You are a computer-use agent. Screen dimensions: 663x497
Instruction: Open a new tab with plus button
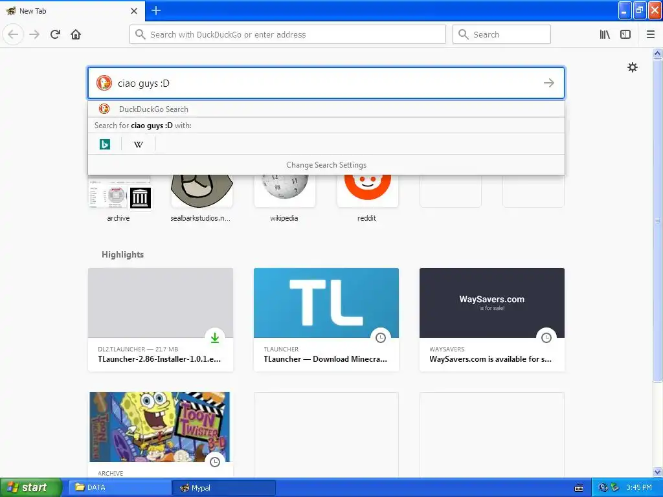[156, 10]
